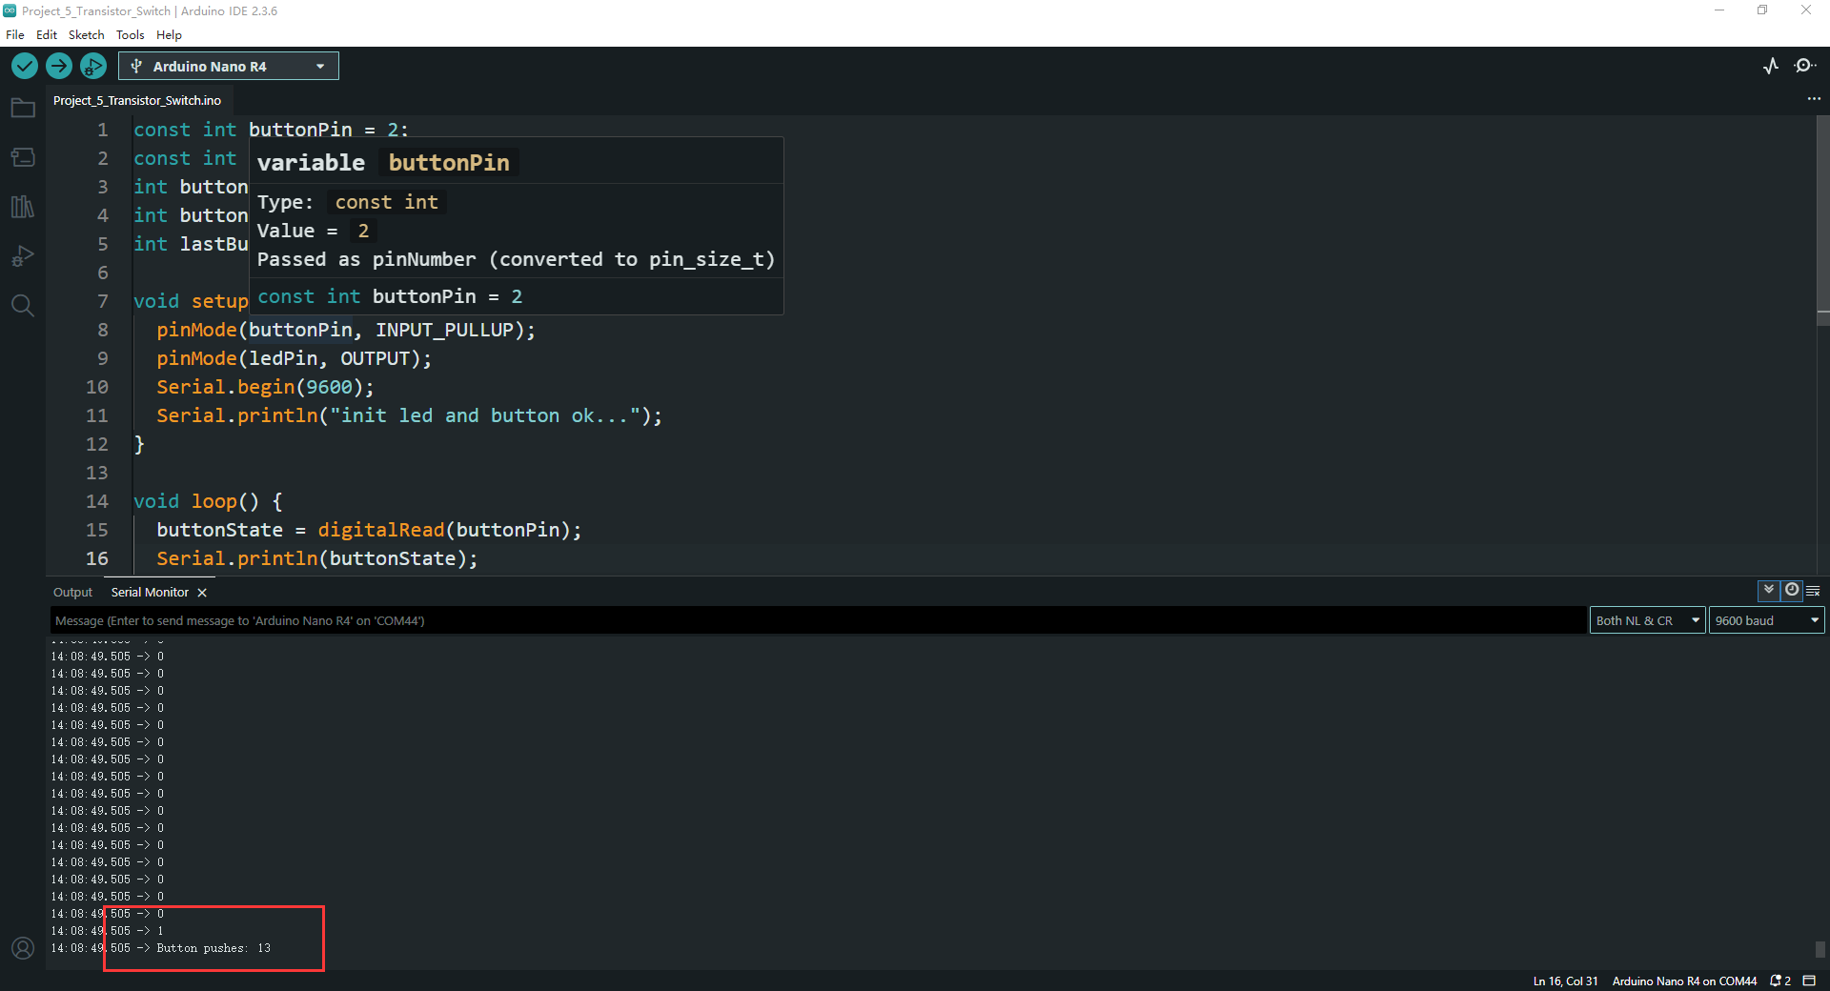Open the Search sidebar panel
This screenshot has width=1830, height=991.
click(x=23, y=306)
